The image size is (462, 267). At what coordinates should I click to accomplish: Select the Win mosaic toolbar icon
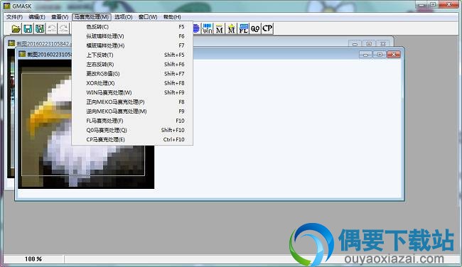207,28
